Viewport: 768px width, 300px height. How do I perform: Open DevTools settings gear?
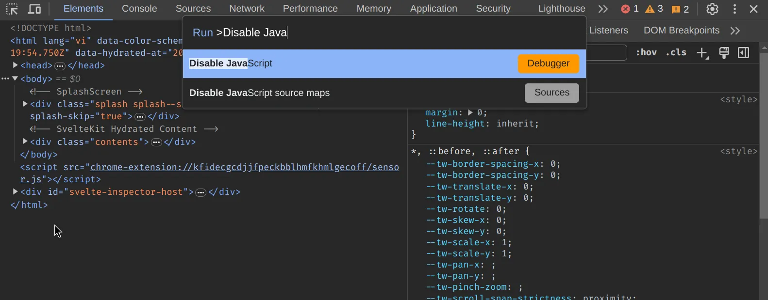pyautogui.click(x=712, y=9)
